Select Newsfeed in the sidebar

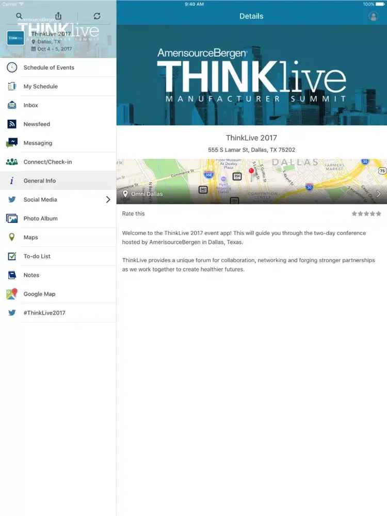tap(58, 124)
